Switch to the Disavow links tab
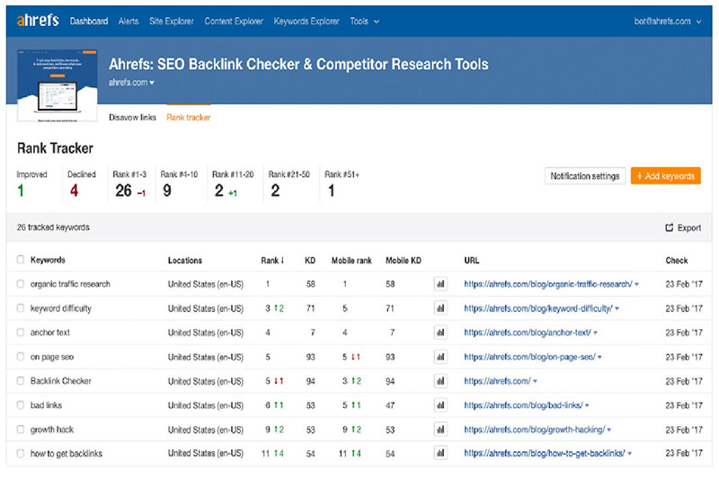 click(x=132, y=118)
